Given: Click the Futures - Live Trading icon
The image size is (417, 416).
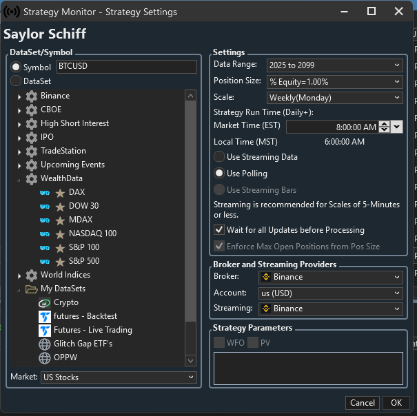Looking at the screenshot, I should [x=44, y=330].
